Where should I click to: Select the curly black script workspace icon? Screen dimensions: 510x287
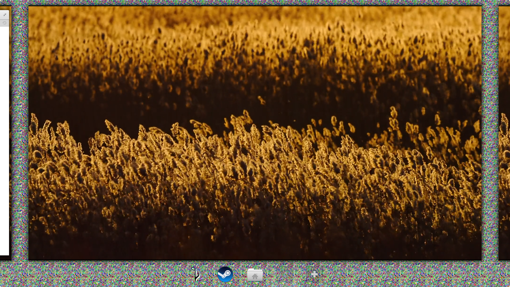point(195,274)
